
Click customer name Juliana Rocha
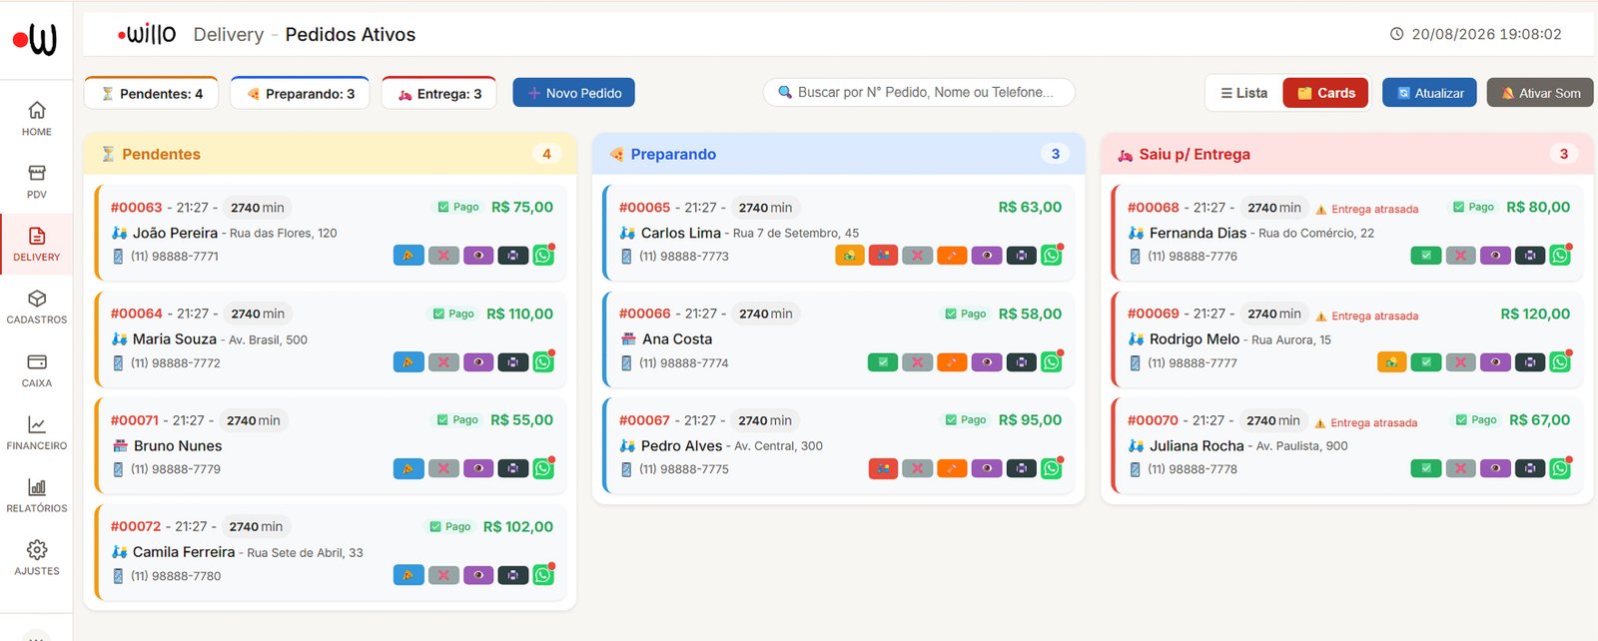point(1197,445)
